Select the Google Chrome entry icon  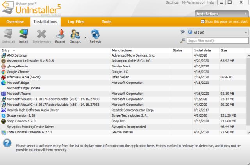click(x=4, y=72)
